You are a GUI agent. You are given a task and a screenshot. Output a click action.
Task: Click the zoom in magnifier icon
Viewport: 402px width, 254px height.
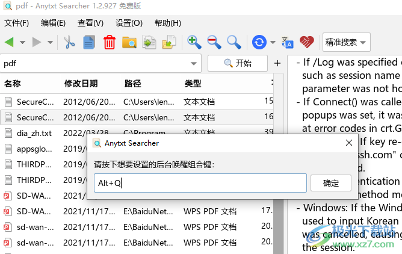194,42
